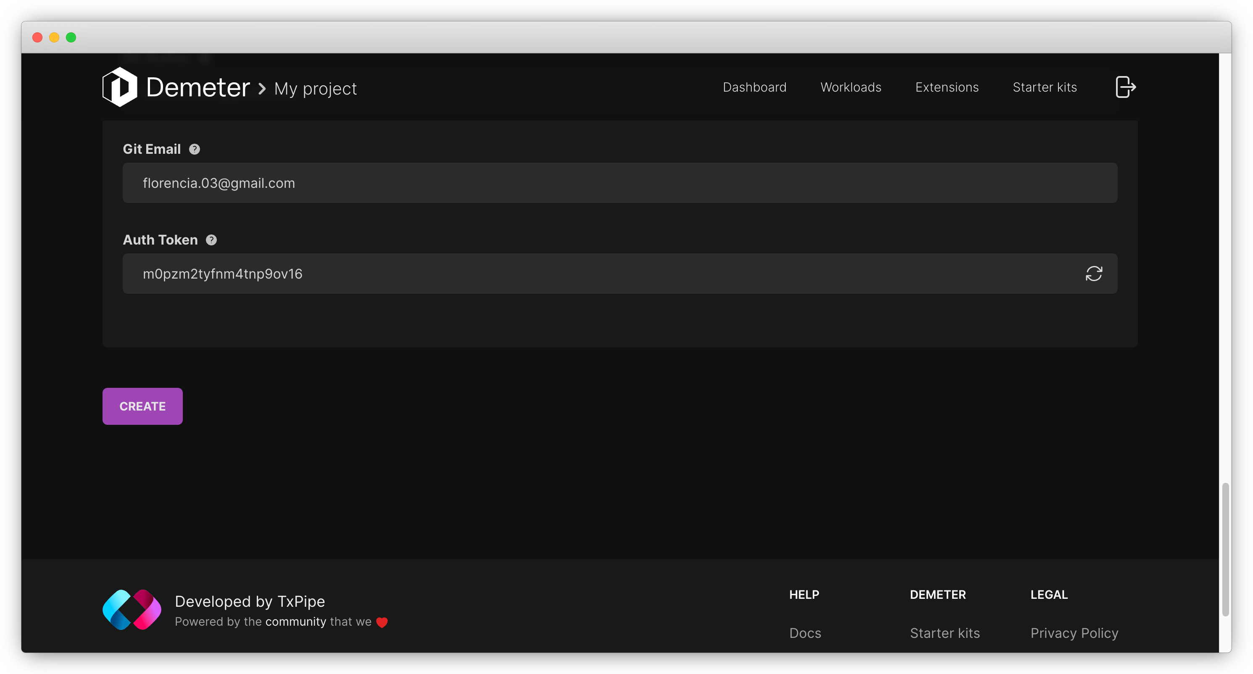Open the Workloads nav item
This screenshot has height=674, width=1253.
[x=851, y=87]
